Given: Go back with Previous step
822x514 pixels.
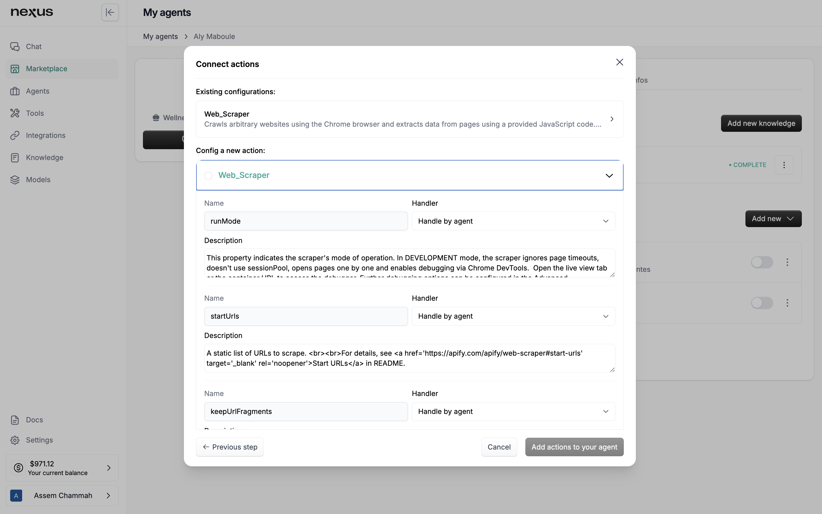Looking at the screenshot, I should (230, 447).
